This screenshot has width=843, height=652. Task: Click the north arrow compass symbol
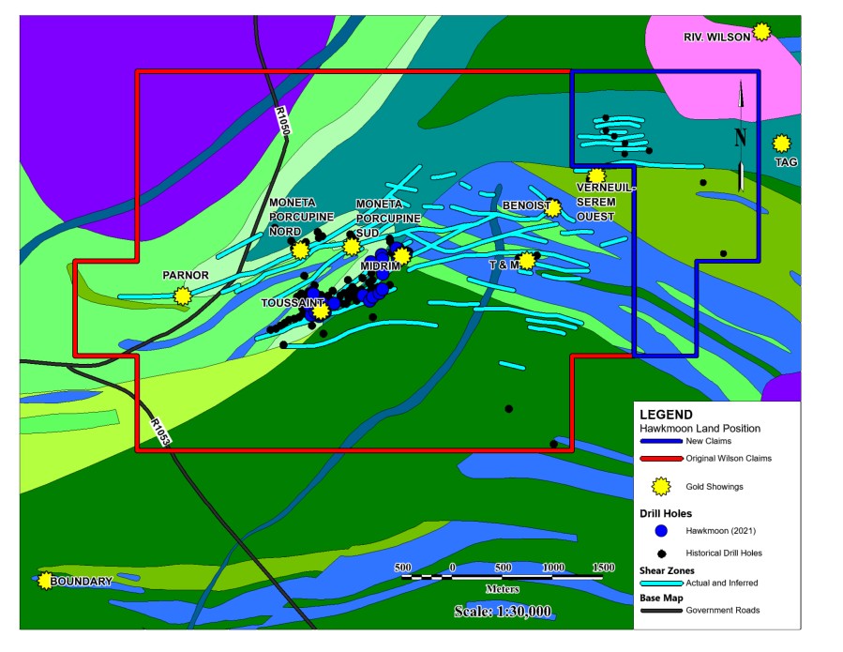tap(741, 136)
